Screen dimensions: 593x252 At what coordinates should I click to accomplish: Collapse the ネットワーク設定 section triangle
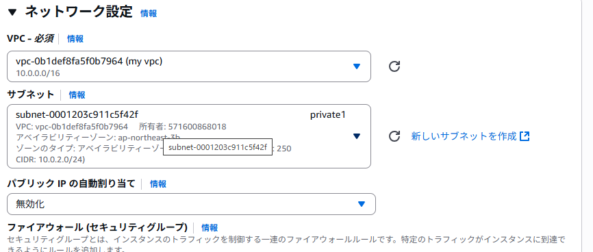(12, 12)
